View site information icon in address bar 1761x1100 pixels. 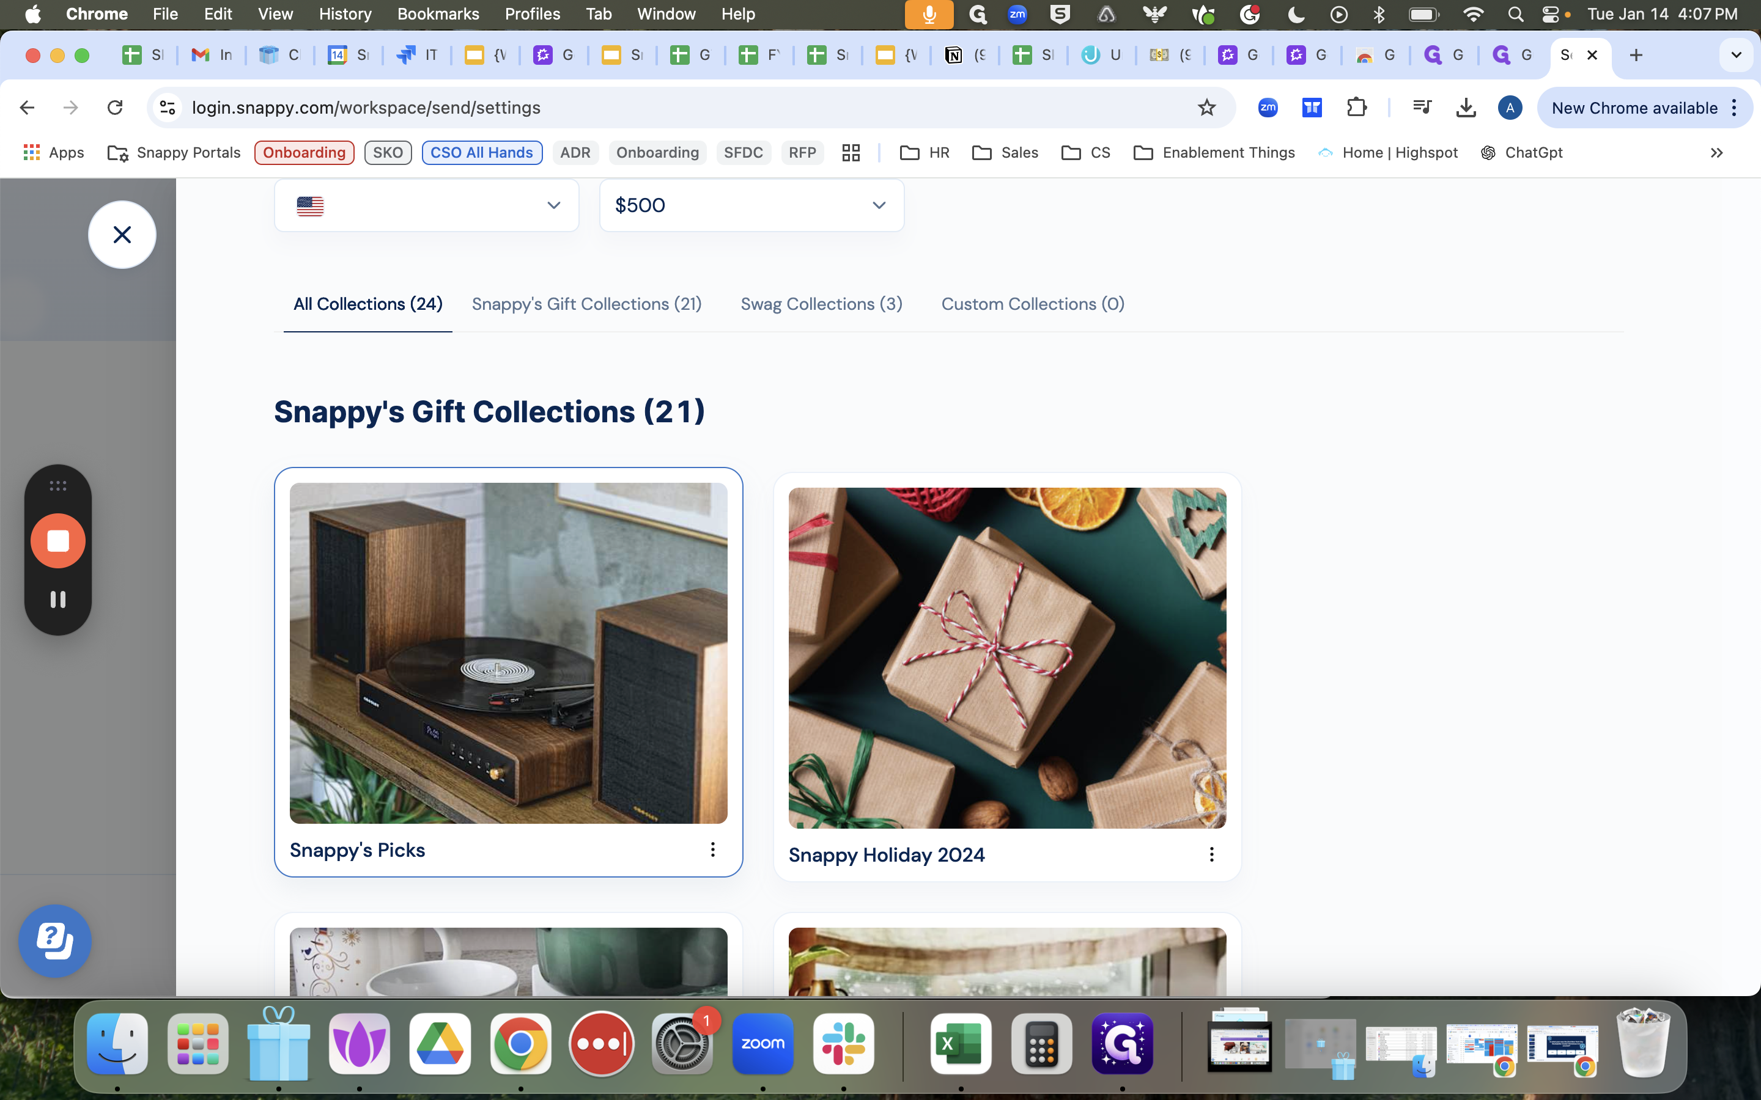[x=168, y=108]
